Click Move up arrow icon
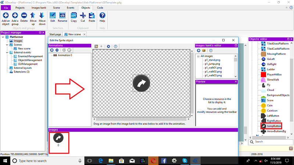 33,15
